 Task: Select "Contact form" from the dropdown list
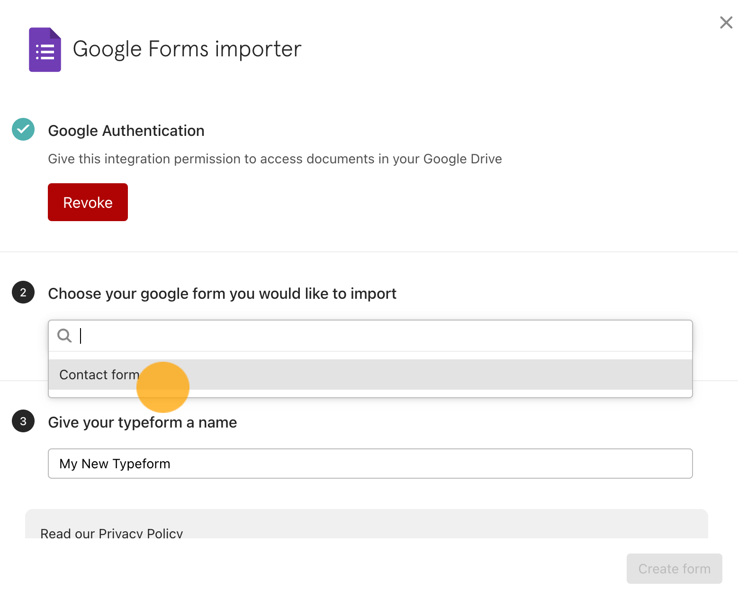[99, 375]
